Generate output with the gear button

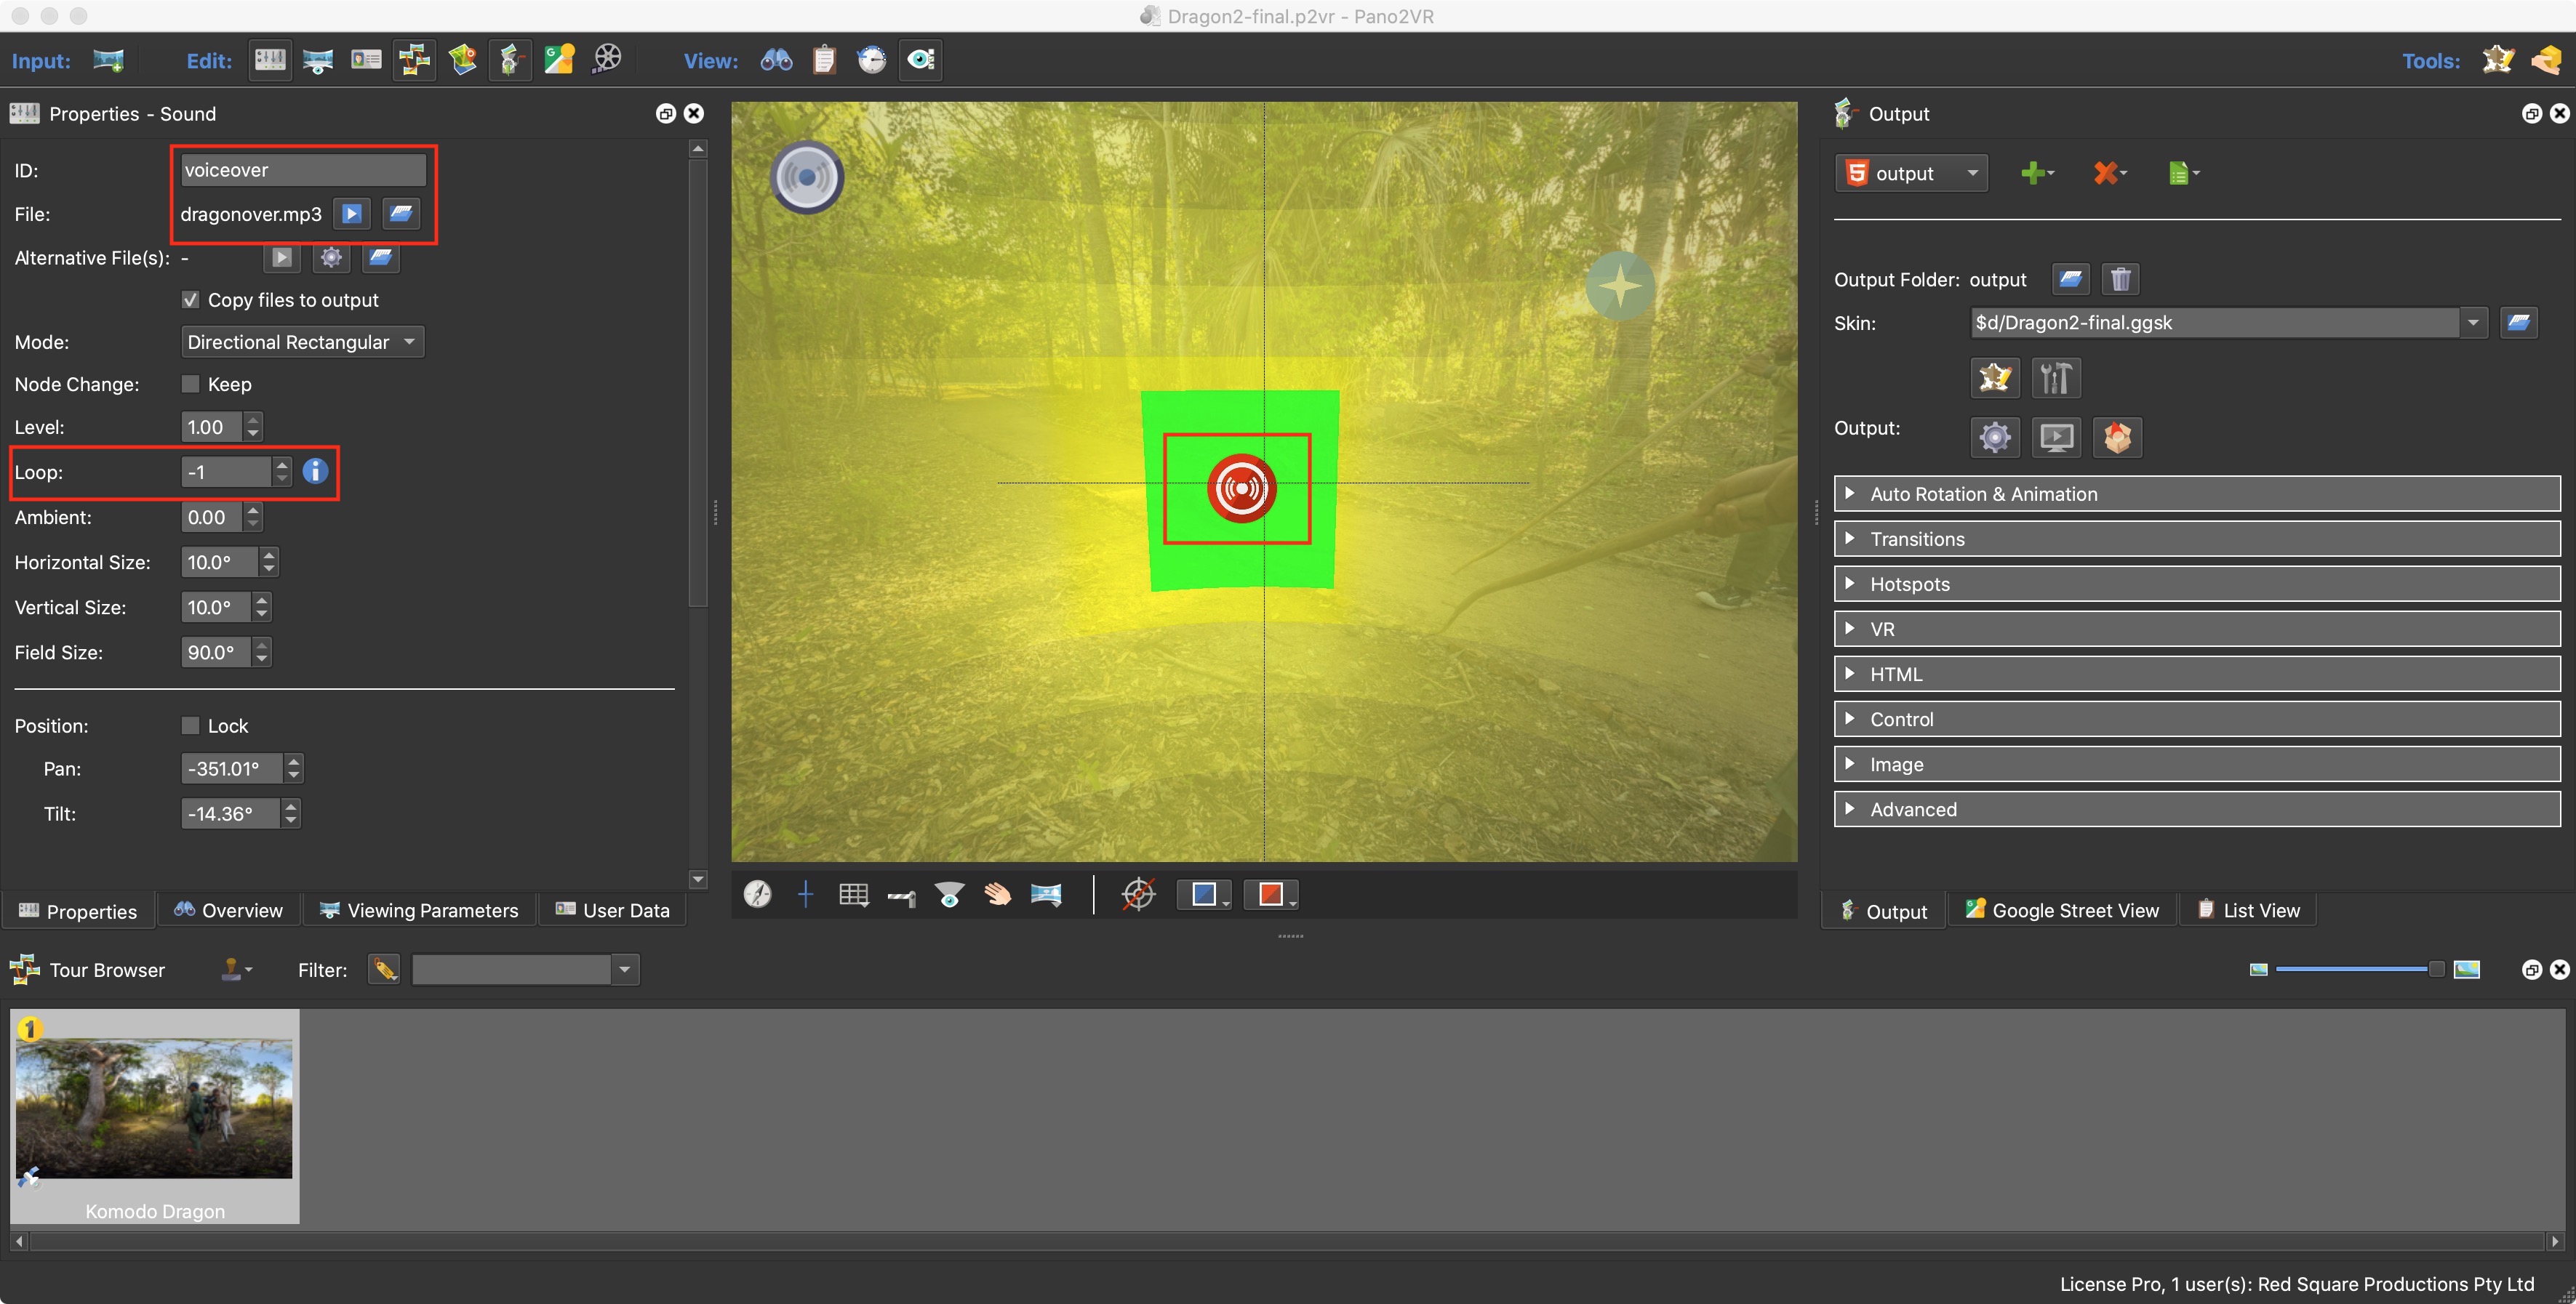click(x=1994, y=438)
